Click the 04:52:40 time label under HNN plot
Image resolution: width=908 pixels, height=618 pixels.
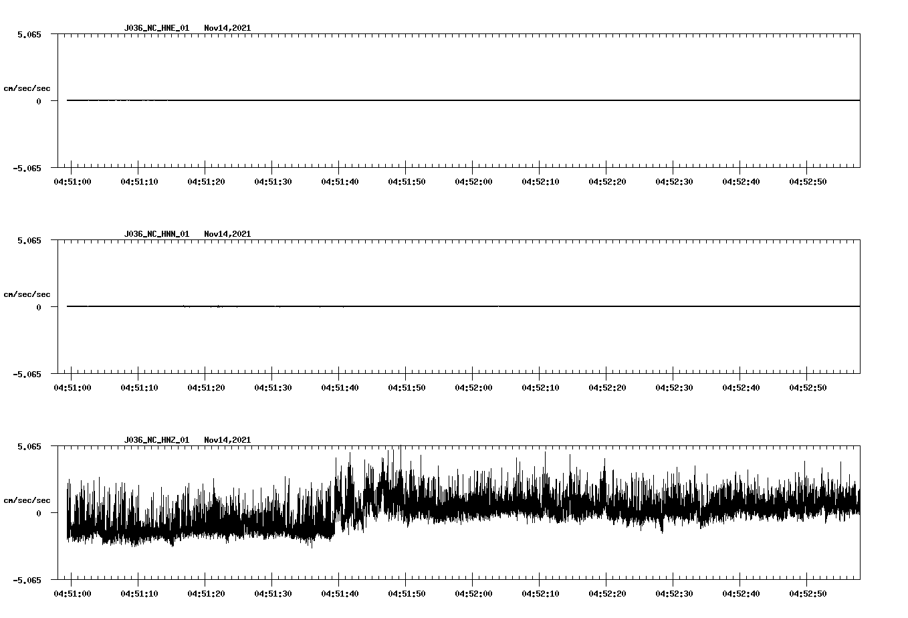point(741,388)
